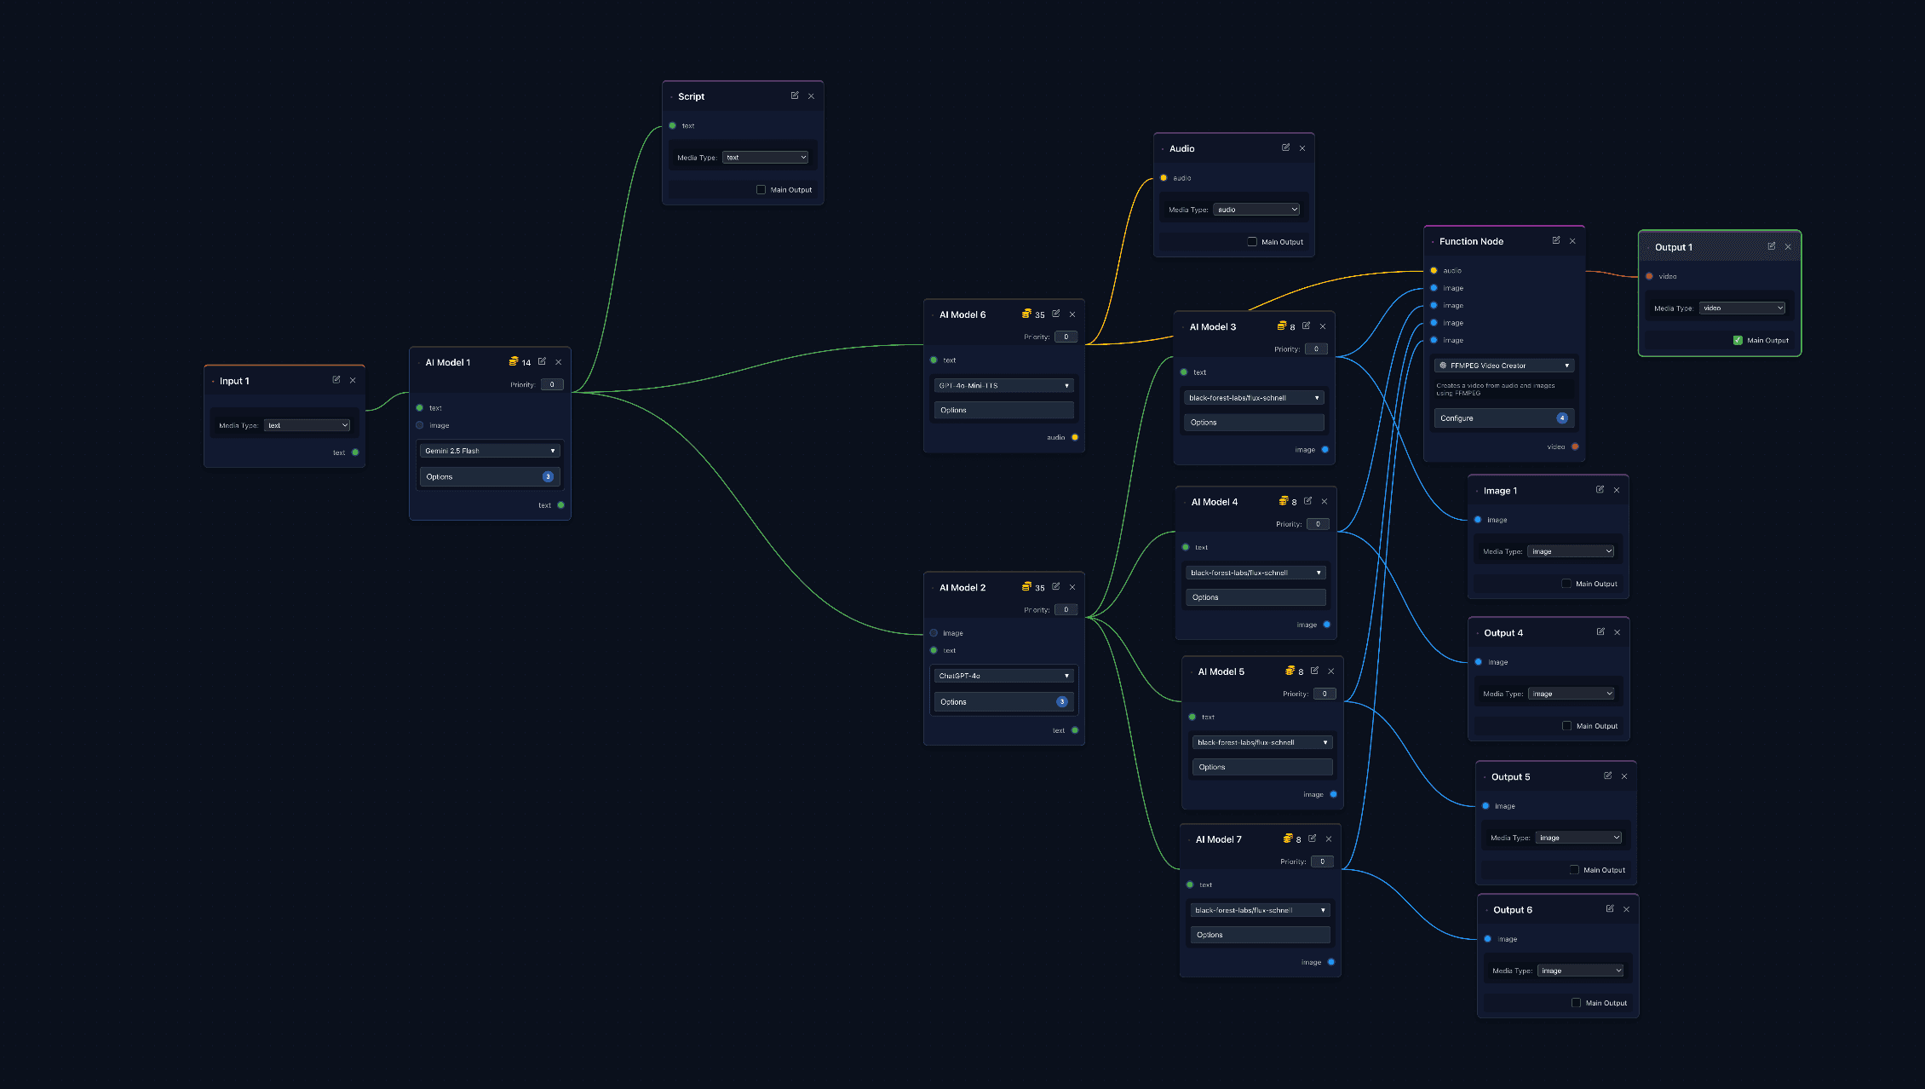Open Options on AI Model 4
The width and height of the screenshot is (1925, 1089).
1255,596
